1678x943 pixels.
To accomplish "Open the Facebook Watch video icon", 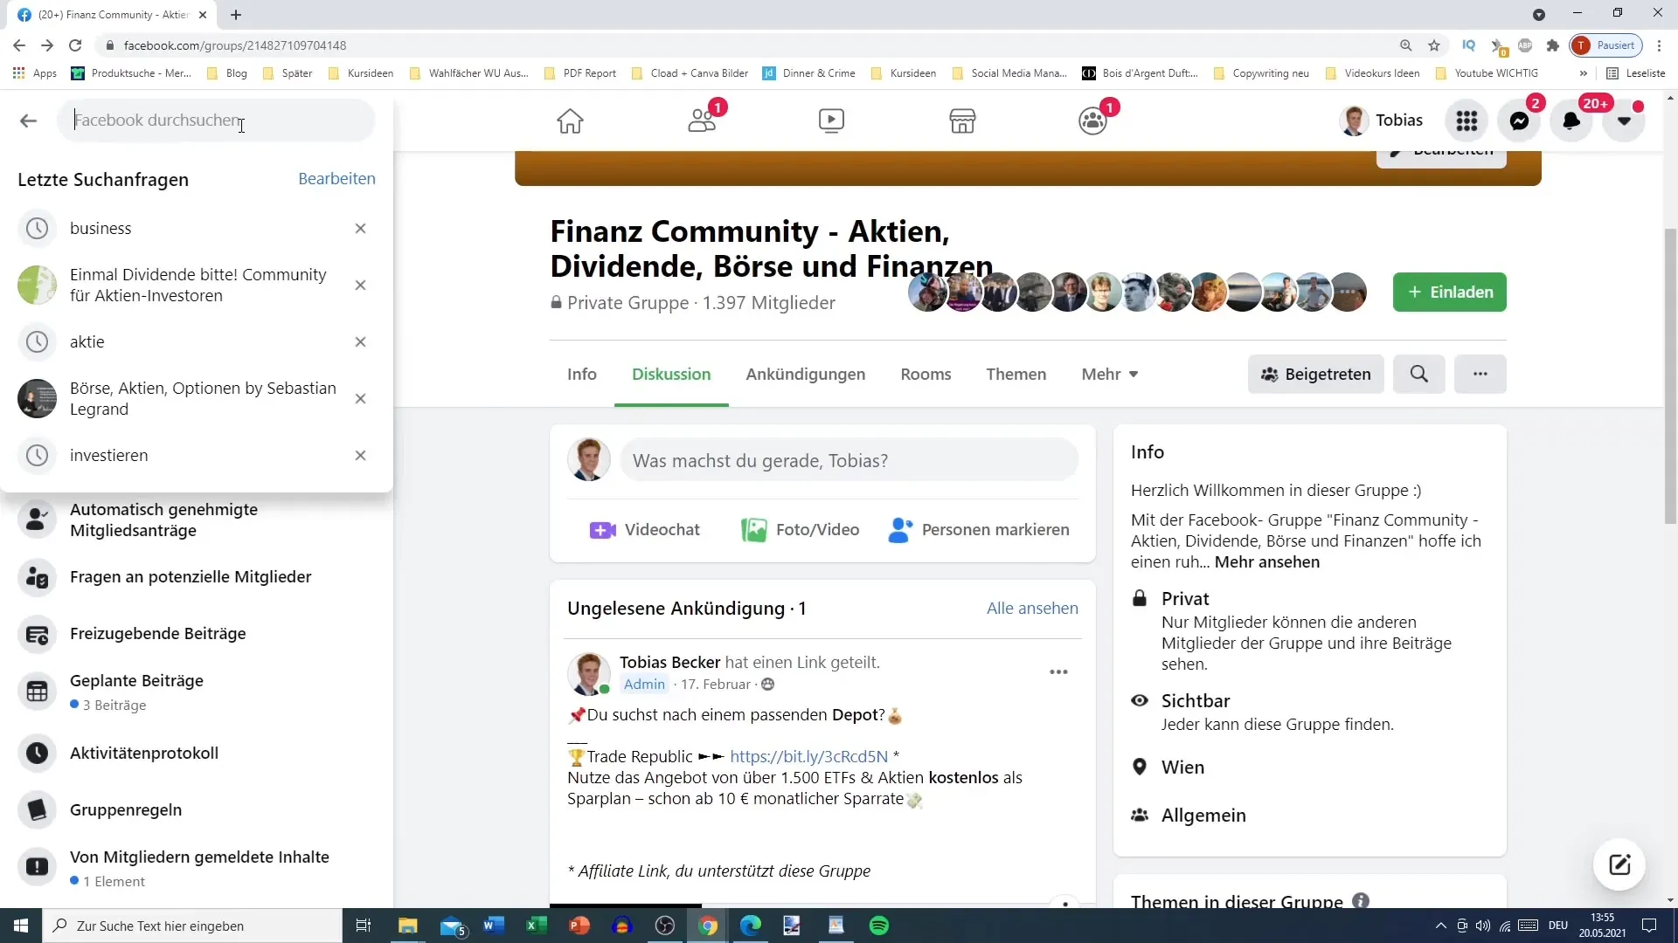I will (x=831, y=120).
